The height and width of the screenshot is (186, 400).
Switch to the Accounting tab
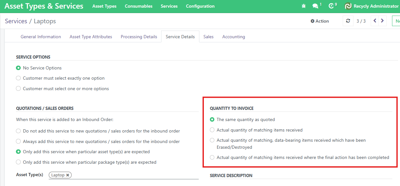click(x=233, y=37)
